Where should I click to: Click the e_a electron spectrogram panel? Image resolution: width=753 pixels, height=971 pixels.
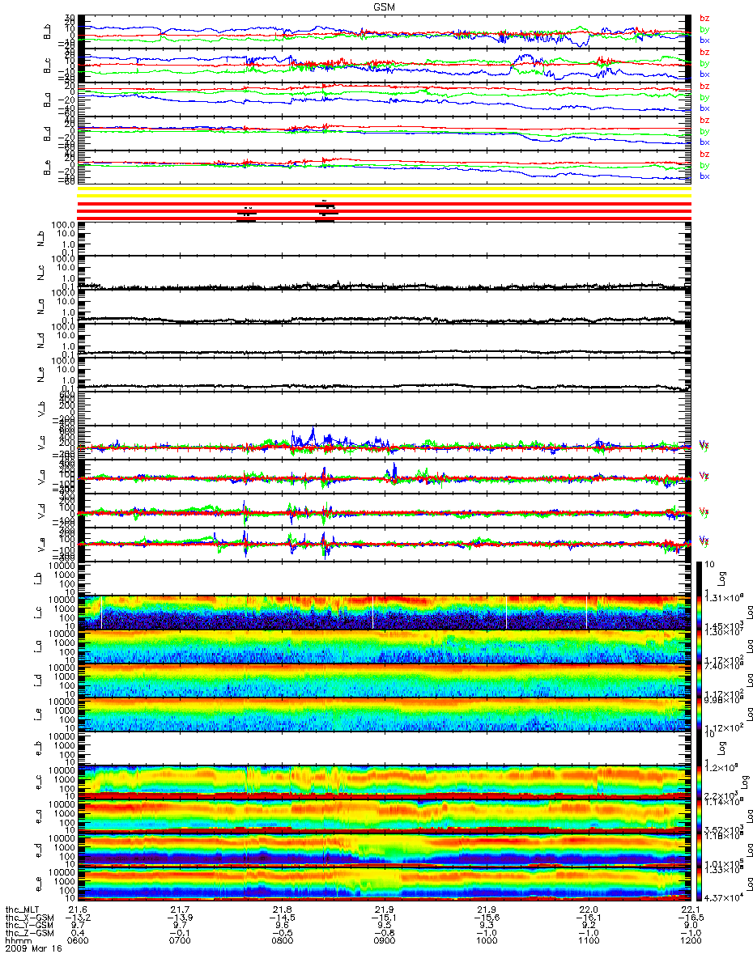384,816
